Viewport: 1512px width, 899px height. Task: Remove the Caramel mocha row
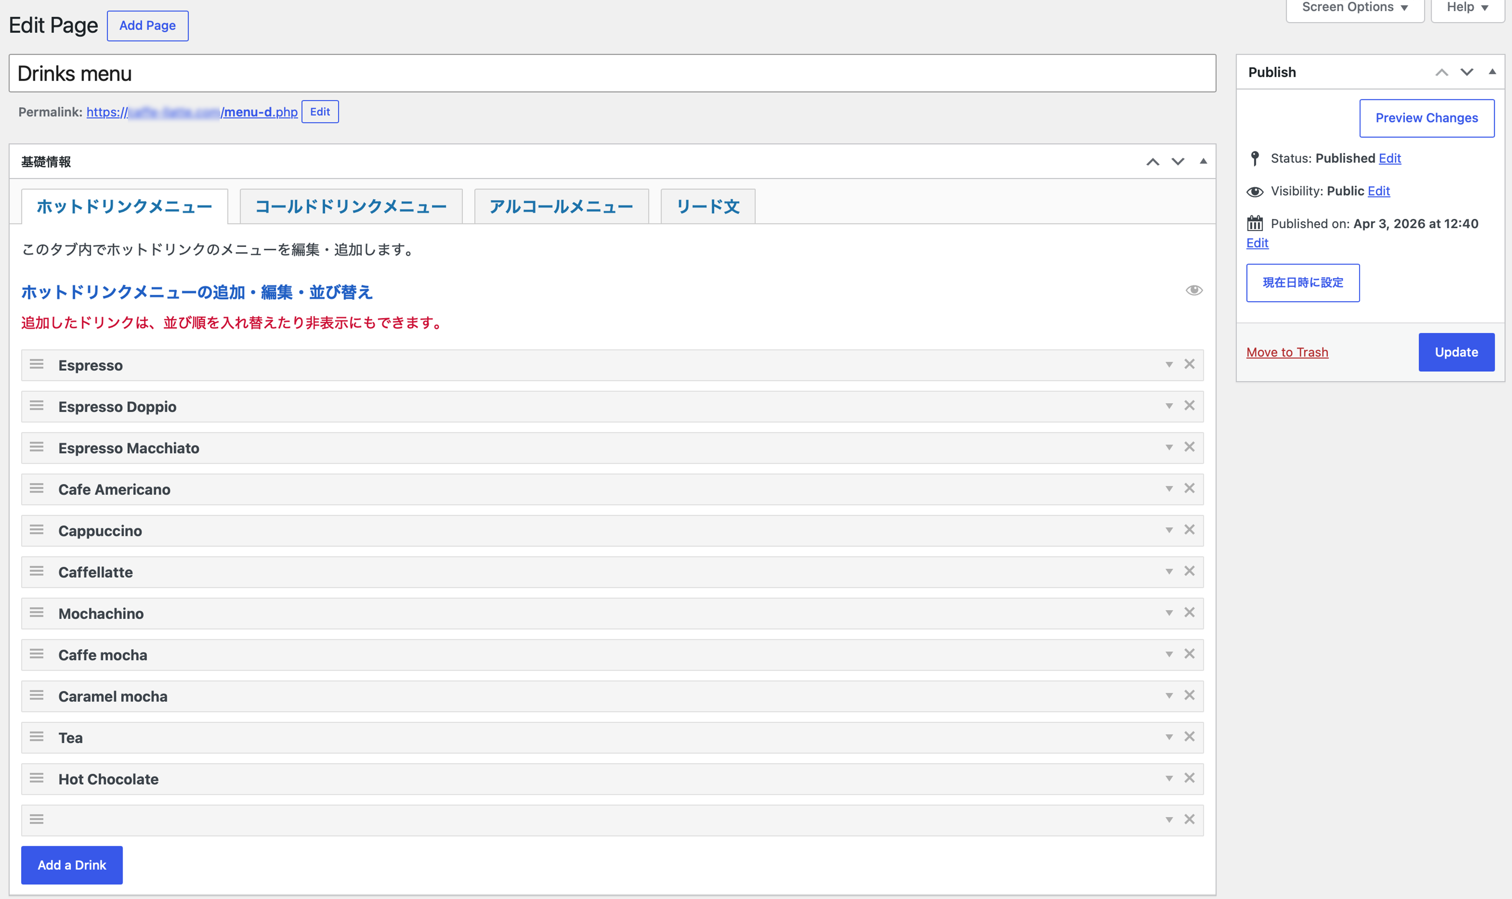pyautogui.click(x=1190, y=695)
